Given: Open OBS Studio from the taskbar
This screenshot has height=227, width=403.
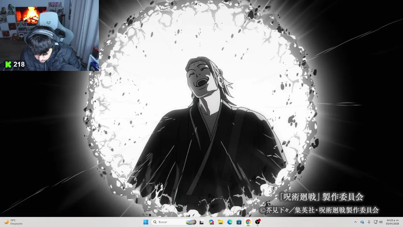Looking at the screenshot, I should tap(258, 222).
